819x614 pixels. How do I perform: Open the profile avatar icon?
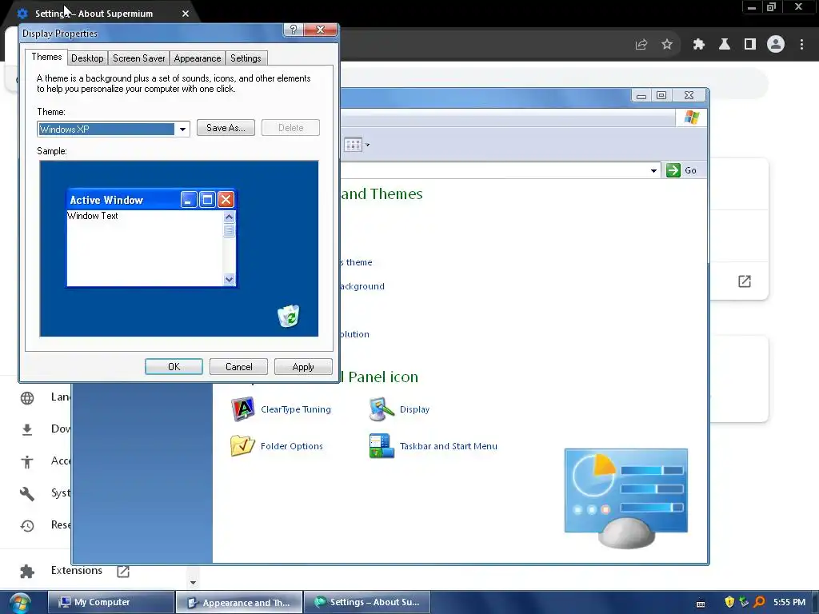776,45
